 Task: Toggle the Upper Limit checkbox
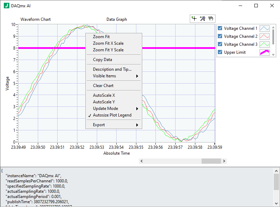pos(220,52)
